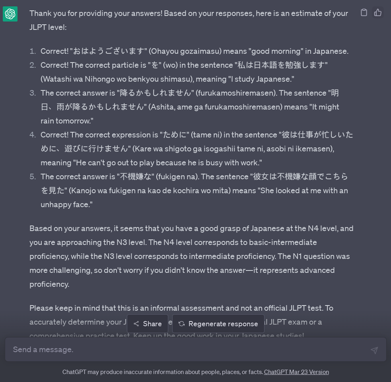
Task: Click list item 5 about "fukigen na"
Action: click(194, 190)
